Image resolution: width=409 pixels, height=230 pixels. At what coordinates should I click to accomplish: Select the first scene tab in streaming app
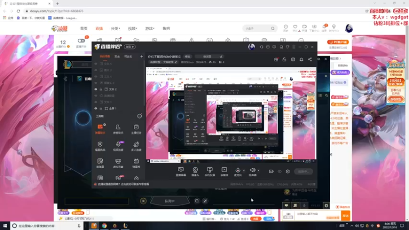(x=105, y=56)
